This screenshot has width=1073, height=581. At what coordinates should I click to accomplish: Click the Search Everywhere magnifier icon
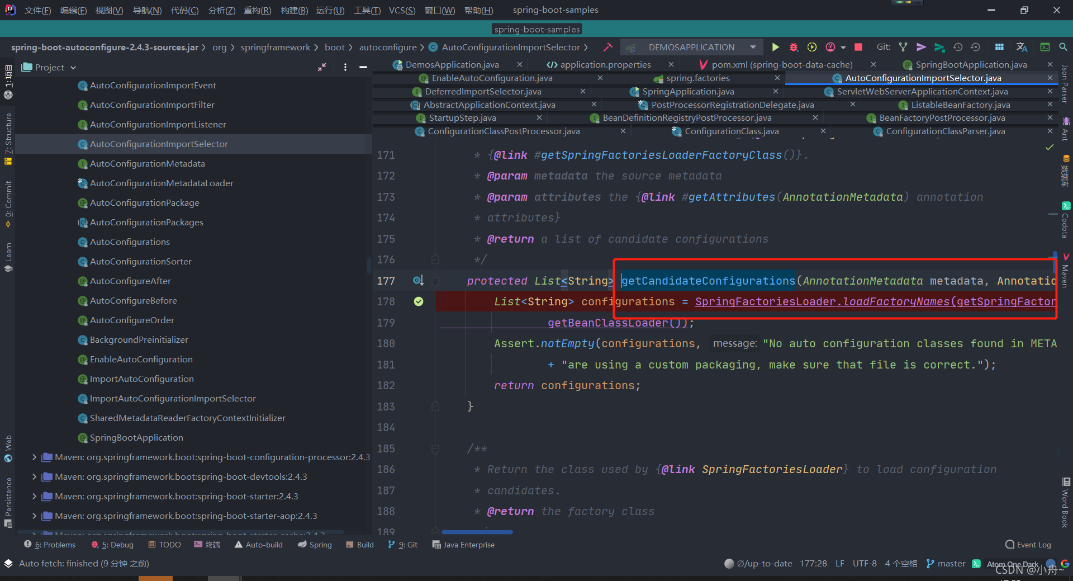click(x=1063, y=47)
